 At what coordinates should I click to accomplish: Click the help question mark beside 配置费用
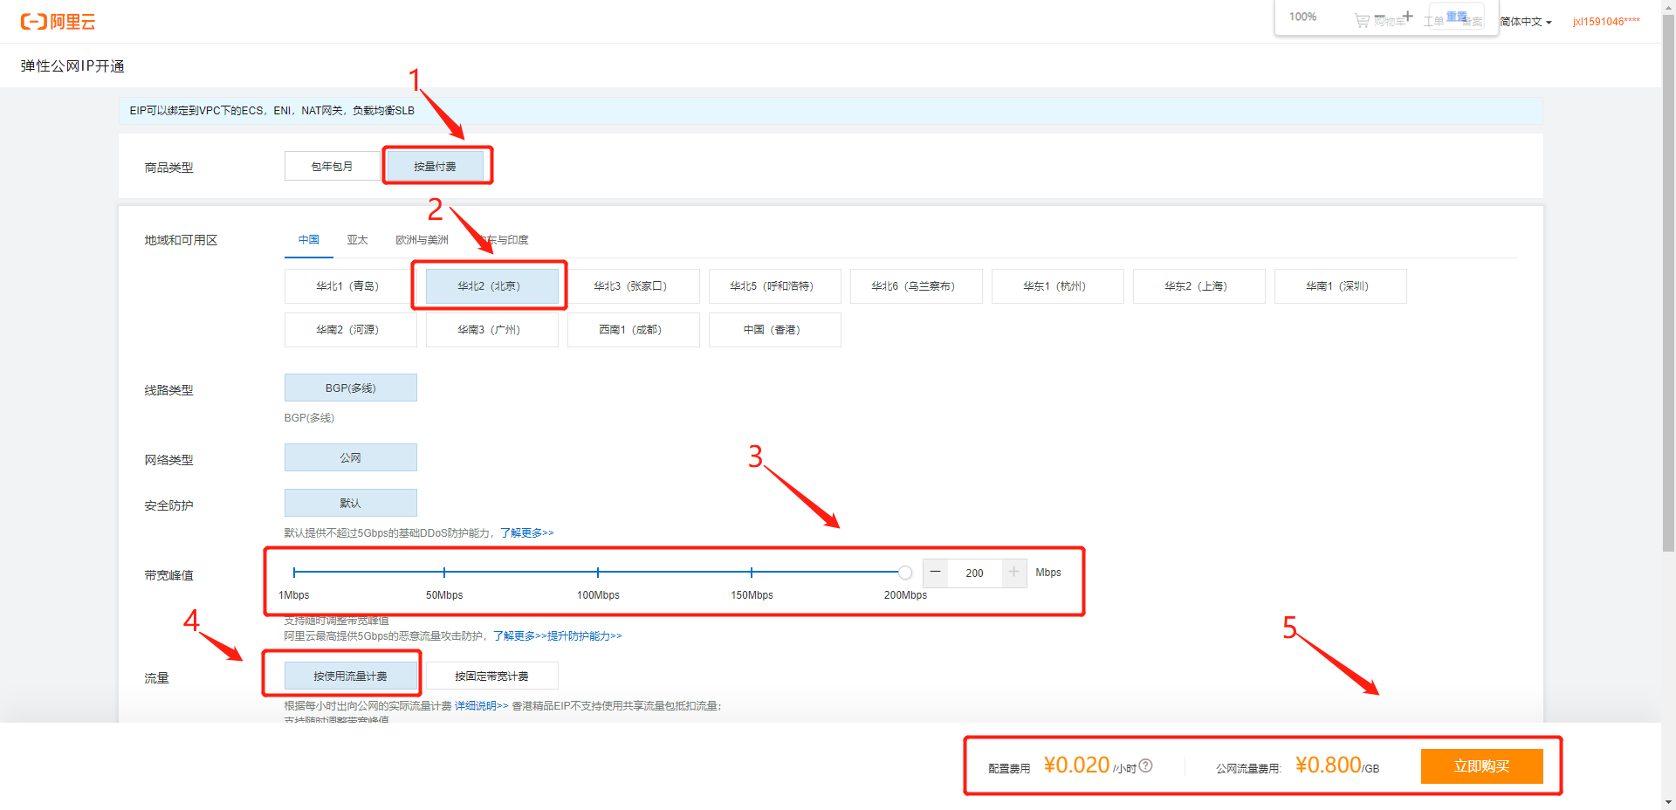pos(1146,765)
